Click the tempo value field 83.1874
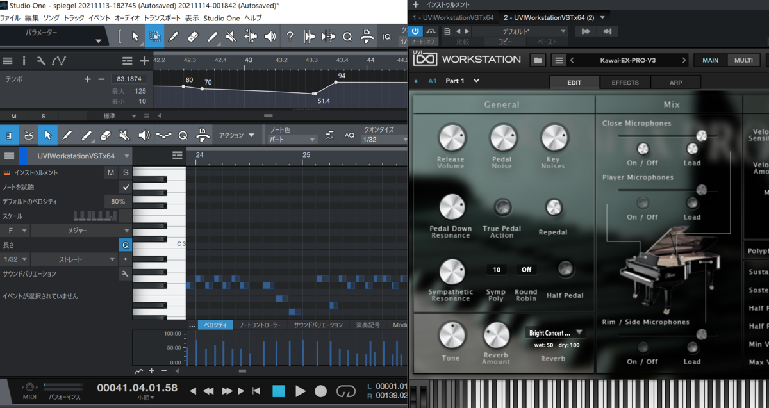This screenshot has height=408, width=769. pyautogui.click(x=129, y=79)
